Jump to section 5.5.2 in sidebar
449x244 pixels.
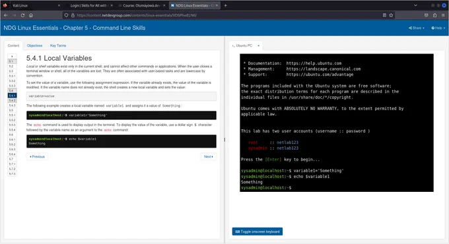point(12,120)
